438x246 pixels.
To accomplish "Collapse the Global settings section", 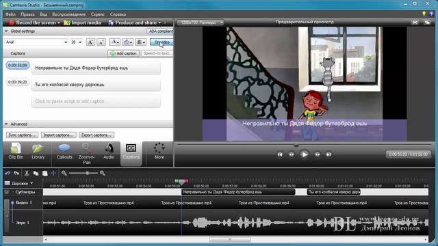I will click(x=6, y=31).
